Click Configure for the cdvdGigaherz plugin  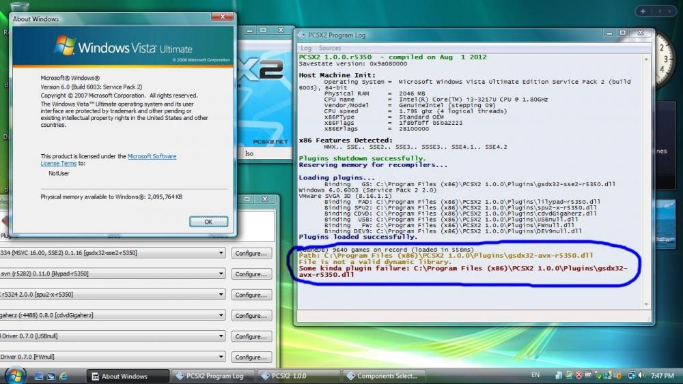coord(251,316)
